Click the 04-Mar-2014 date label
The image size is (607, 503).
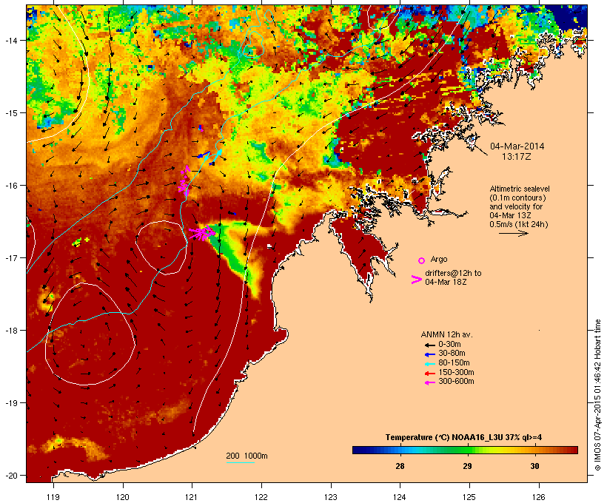517,146
